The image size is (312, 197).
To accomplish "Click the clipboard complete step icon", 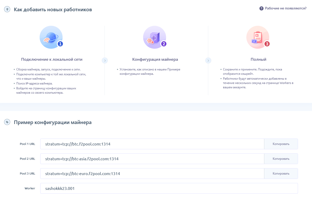I will 257,37.
